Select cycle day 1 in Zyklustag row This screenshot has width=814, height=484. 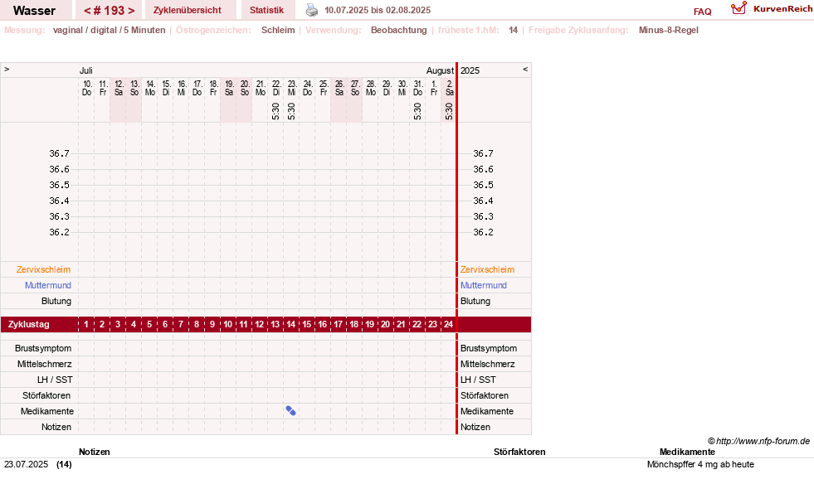click(x=86, y=324)
